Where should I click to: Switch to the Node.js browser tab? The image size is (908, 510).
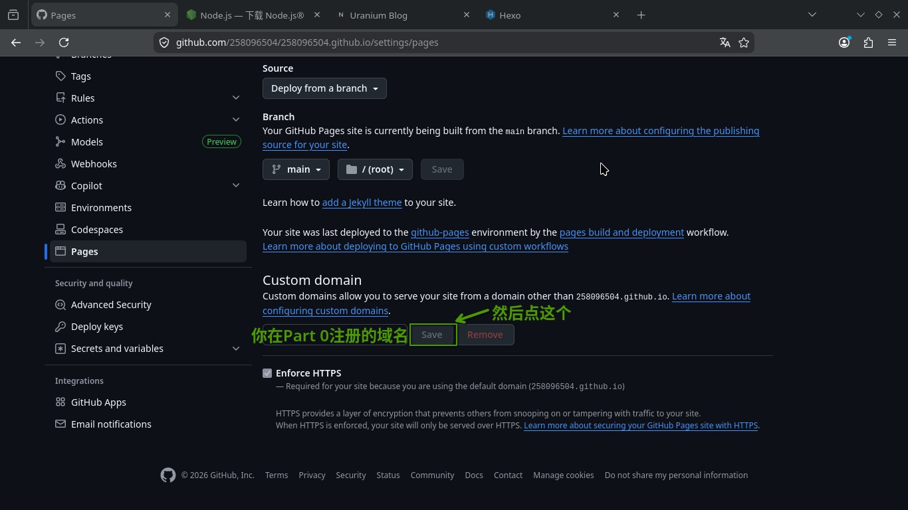click(x=253, y=15)
